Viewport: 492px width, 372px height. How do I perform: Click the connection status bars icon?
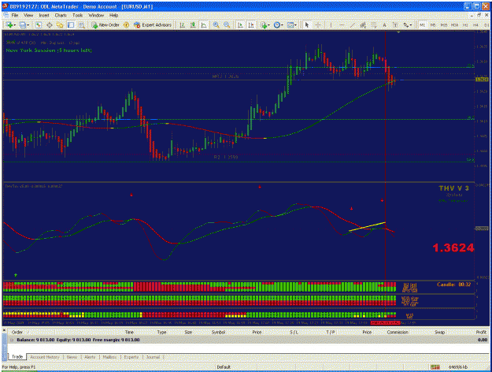[x=435, y=367]
